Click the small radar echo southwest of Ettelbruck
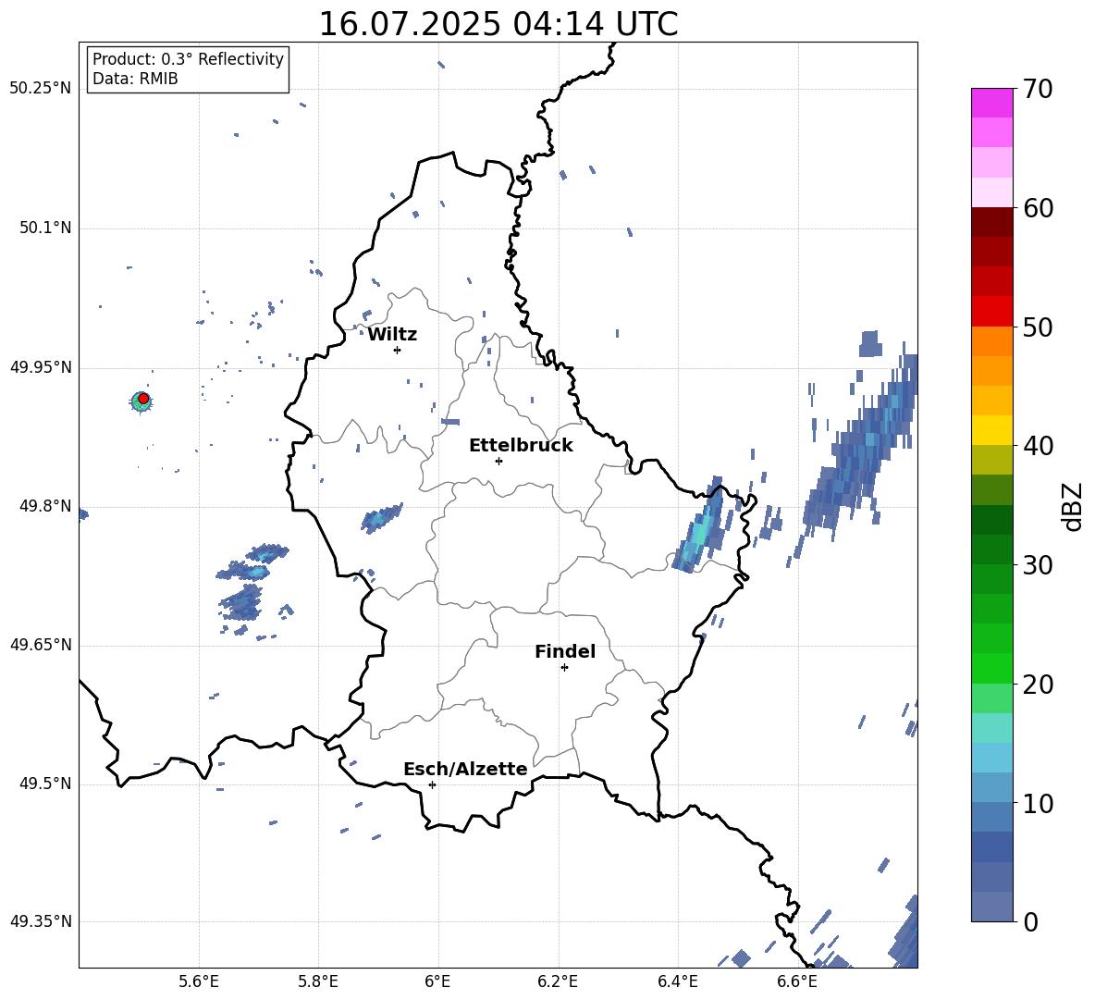 click(x=381, y=518)
